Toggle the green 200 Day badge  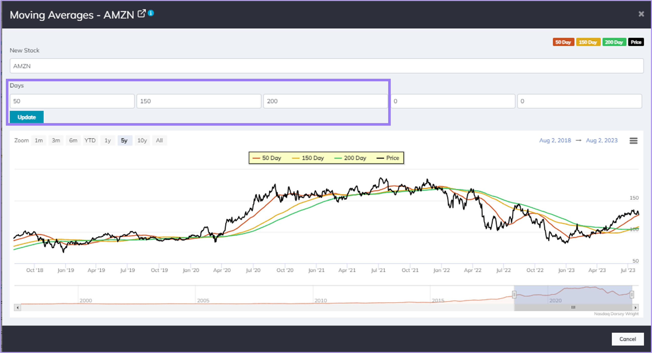tap(614, 42)
